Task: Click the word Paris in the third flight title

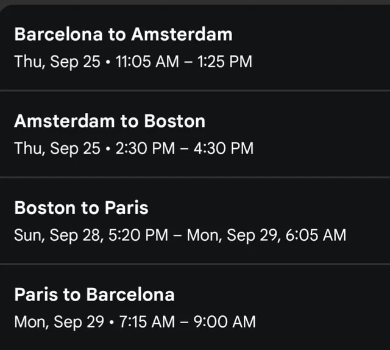Action: [x=126, y=208]
